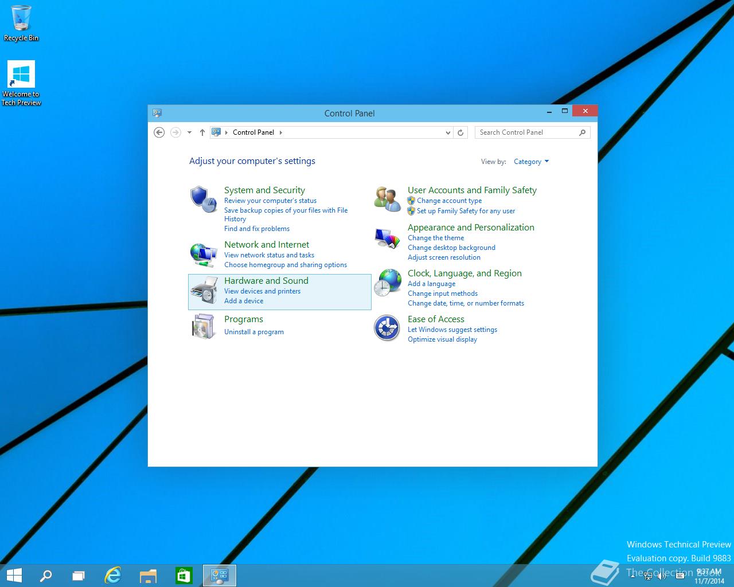Screen dimensions: 734x587
Task: Go forward with the Forward arrow
Action: pyautogui.click(x=175, y=132)
